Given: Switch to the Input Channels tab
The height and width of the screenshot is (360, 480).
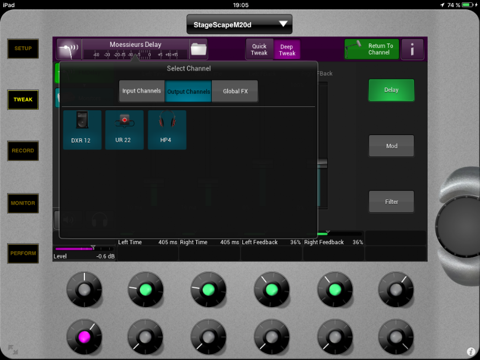Looking at the screenshot, I should [142, 91].
